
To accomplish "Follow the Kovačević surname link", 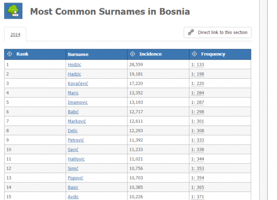I will (78, 83).
